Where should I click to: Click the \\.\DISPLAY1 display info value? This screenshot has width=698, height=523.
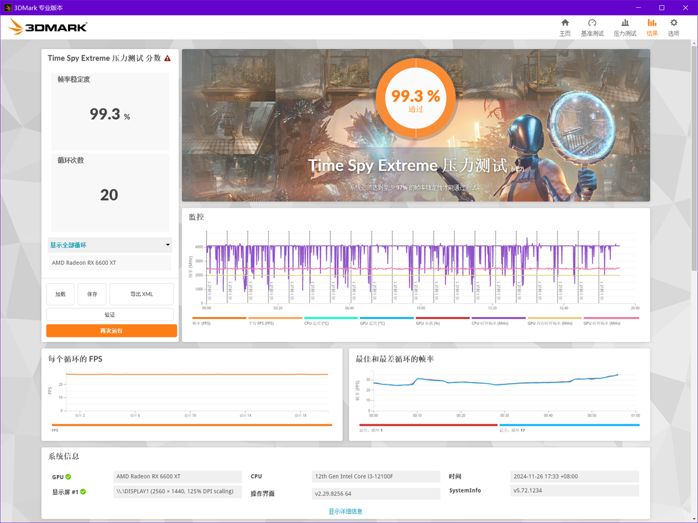point(177,492)
